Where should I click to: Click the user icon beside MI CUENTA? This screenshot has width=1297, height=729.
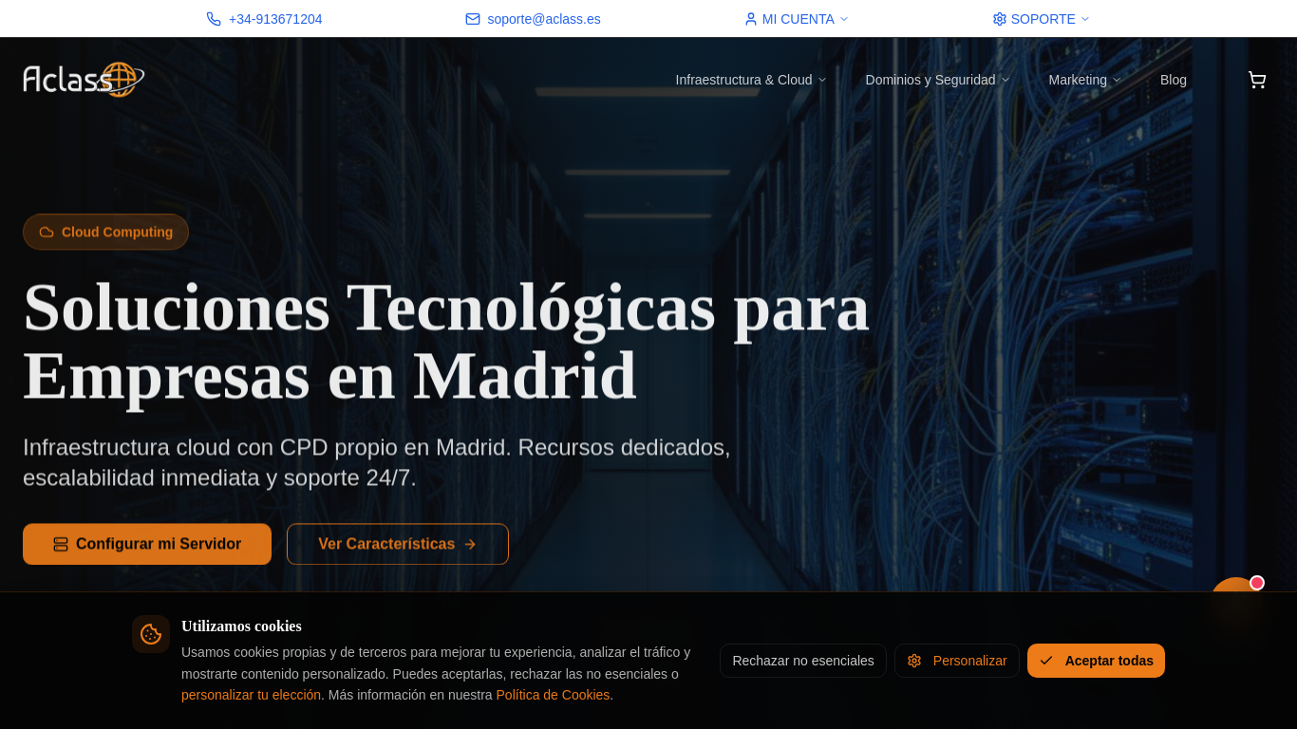[751, 19]
